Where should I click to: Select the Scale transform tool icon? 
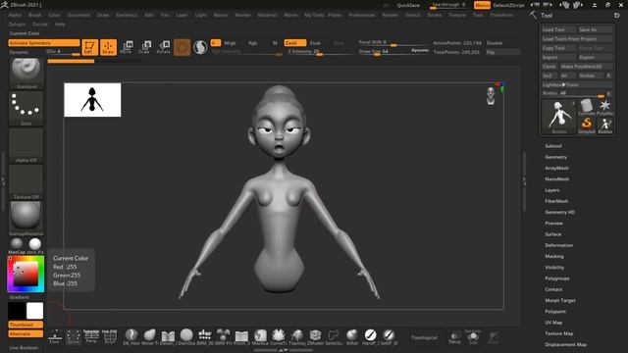[145, 47]
